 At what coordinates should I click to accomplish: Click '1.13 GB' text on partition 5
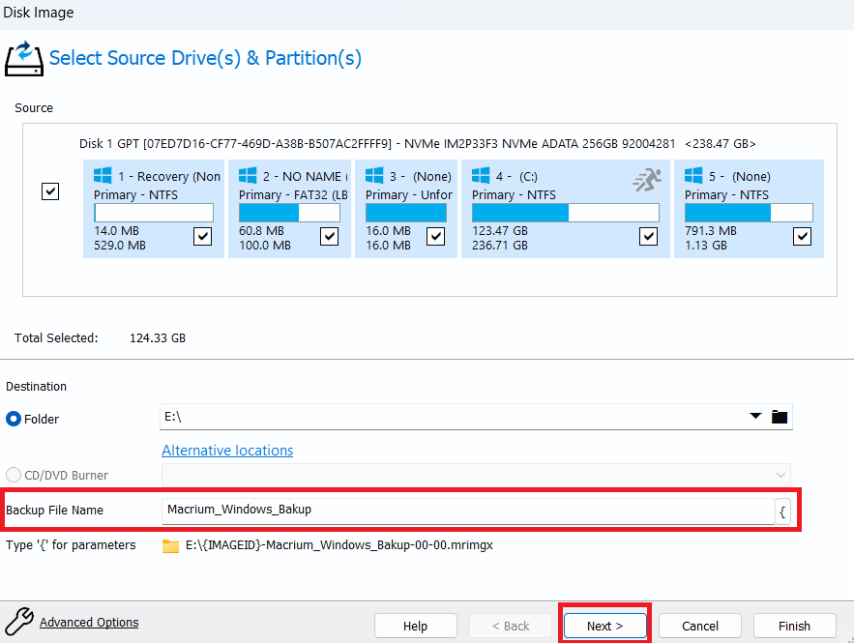coord(706,245)
